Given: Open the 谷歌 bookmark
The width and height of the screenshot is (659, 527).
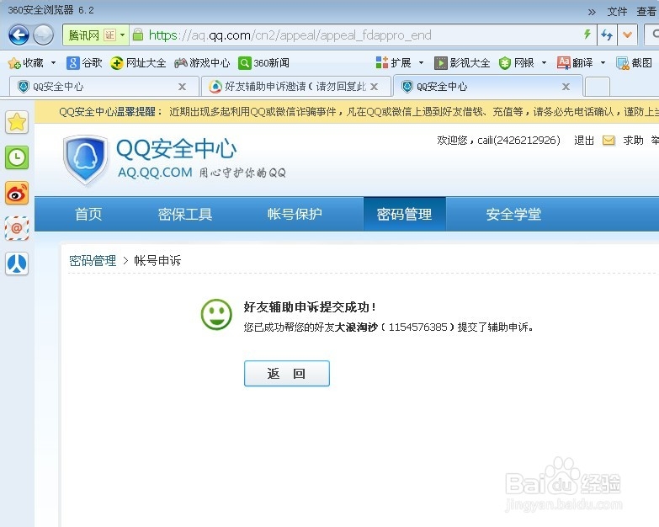Looking at the screenshot, I should 84,63.
